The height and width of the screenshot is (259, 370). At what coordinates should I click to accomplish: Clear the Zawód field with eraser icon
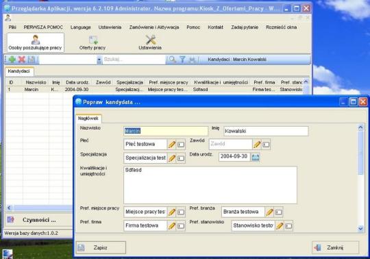pos(266,145)
